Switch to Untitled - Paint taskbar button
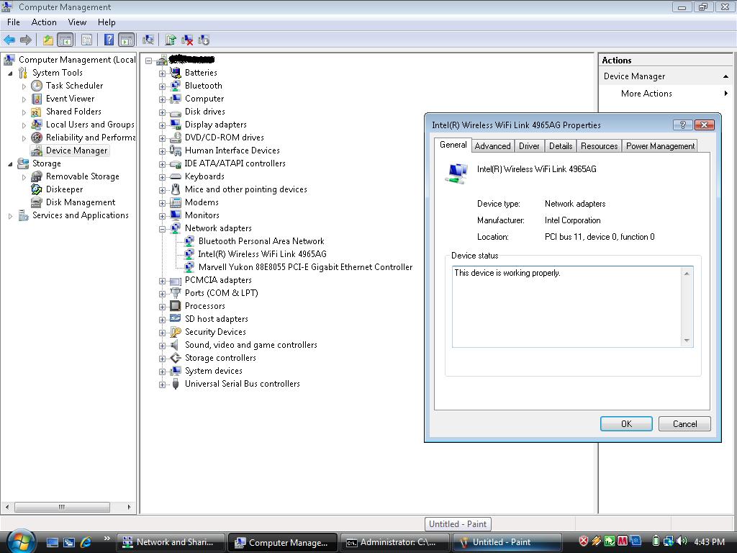The width and height of the screenshot is (737, 553). coord(507,542)
